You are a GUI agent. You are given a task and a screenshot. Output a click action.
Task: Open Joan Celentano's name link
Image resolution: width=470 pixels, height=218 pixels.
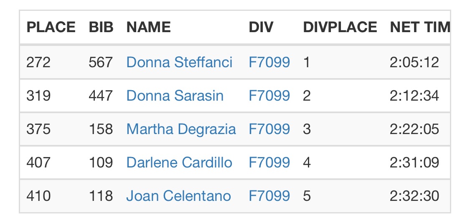click(178, 196)
